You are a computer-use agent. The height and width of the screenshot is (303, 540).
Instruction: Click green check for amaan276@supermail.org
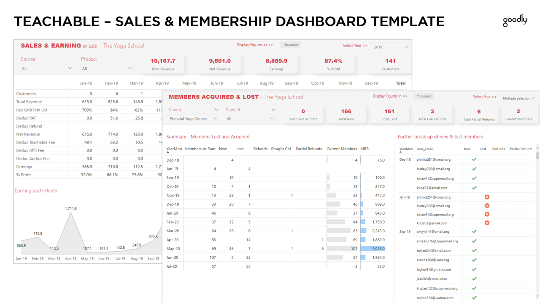pyautogui.click(x=474, y=241)
